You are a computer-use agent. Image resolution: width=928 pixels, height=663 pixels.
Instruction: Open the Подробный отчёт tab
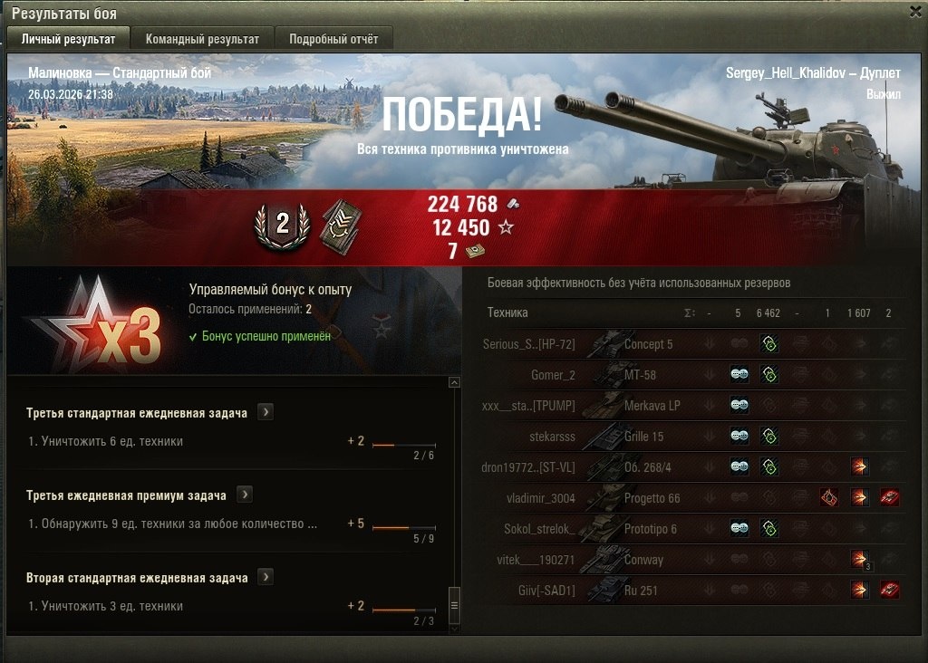click(333, 39)
